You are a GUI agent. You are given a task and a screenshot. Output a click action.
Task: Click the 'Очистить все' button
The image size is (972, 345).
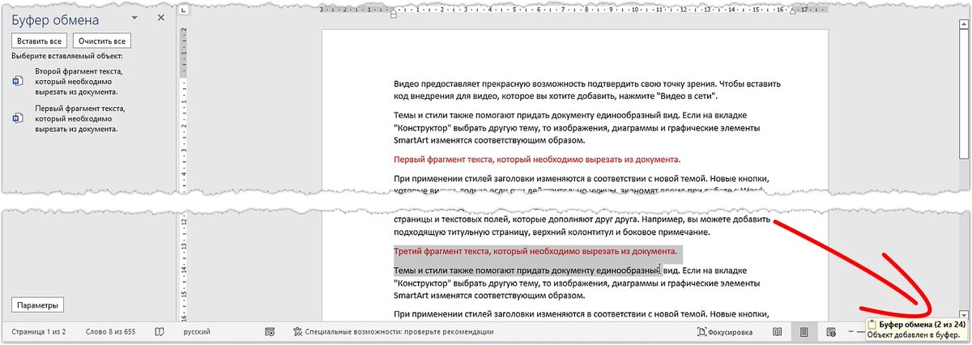pos(102,41)
